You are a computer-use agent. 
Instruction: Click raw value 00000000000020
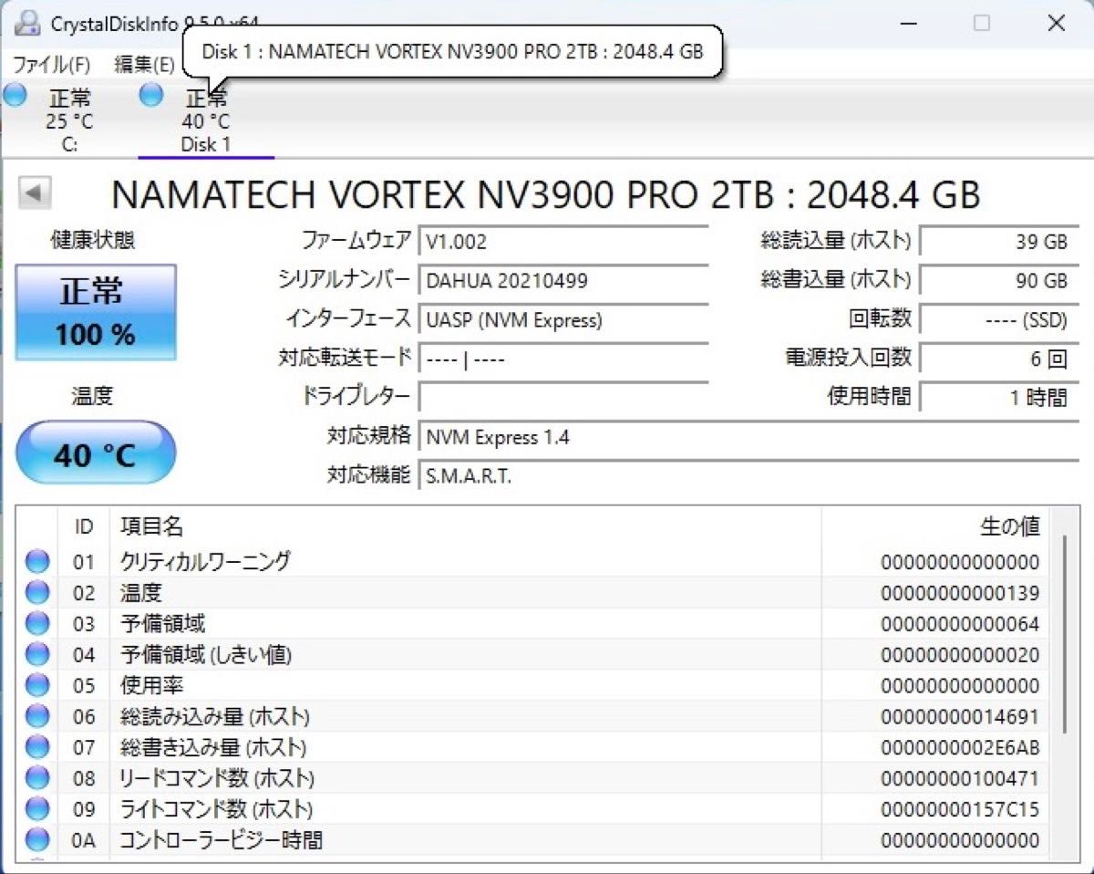click(960, 656)
